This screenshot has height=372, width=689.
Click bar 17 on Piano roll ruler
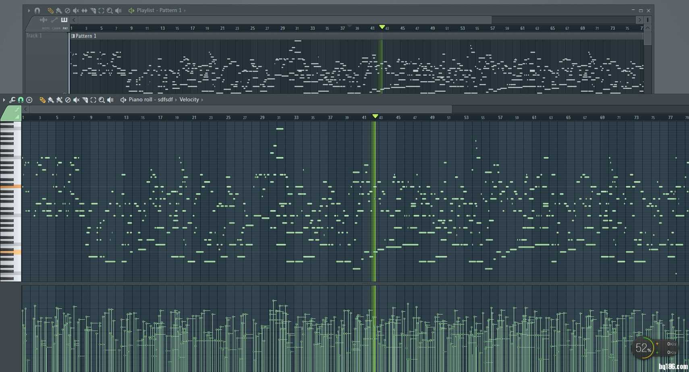(x=160, y=117)
